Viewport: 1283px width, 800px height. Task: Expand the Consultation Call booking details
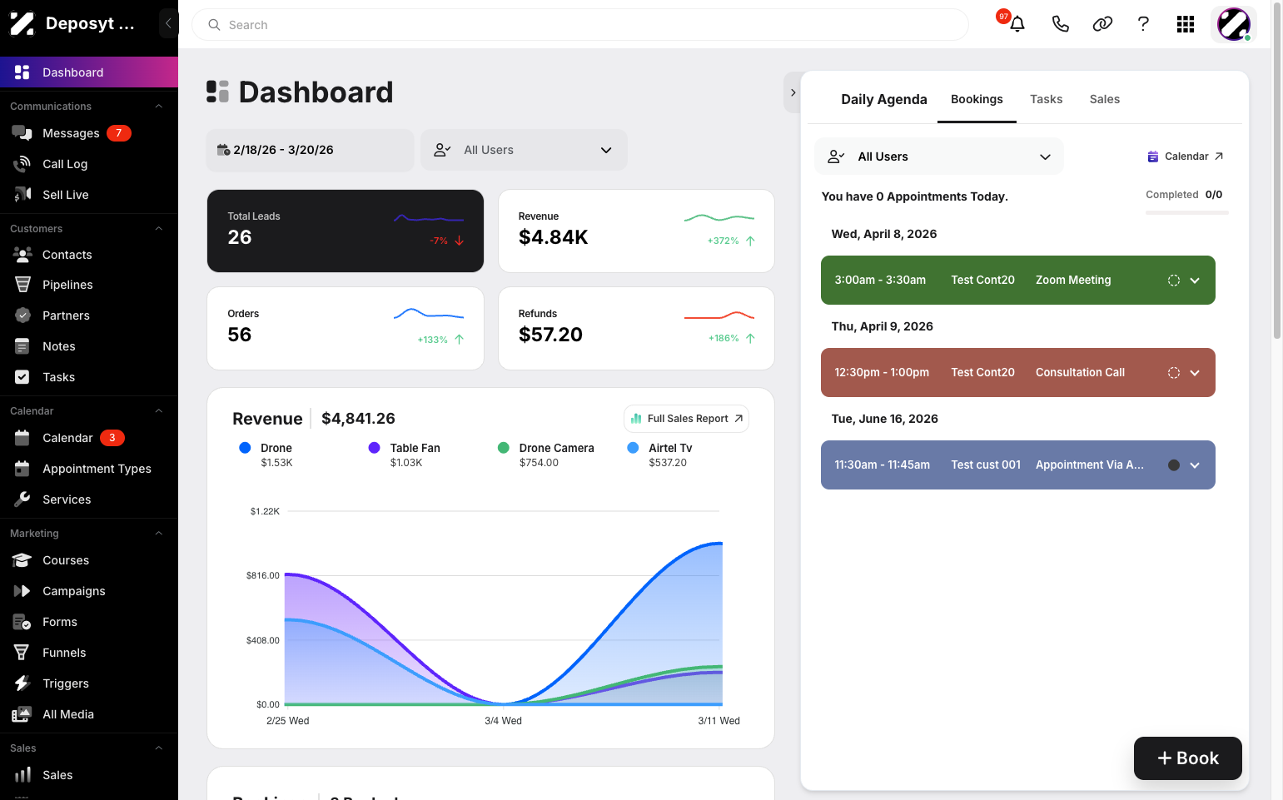tap(1195, 373)
